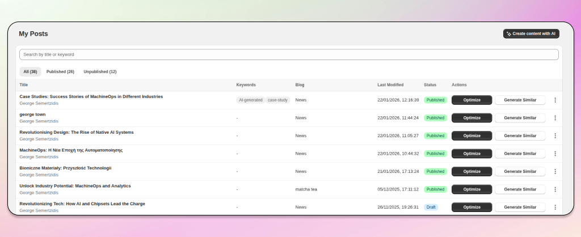Show the All (38) posts tab
The image size is (581, 237).
[30, 72]
